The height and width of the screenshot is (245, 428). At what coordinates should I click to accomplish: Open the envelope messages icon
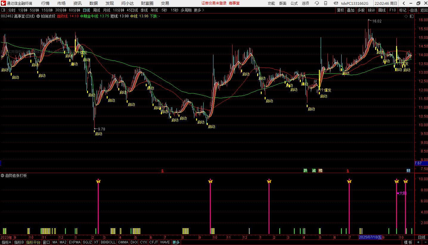[336, 3]
